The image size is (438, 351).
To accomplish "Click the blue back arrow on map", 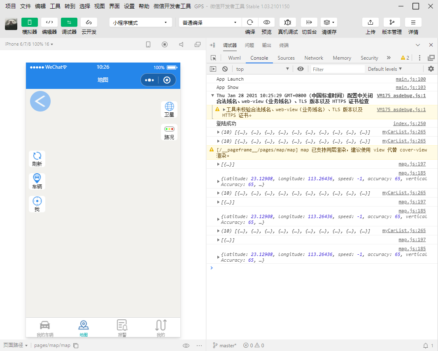I will (40, 101).
